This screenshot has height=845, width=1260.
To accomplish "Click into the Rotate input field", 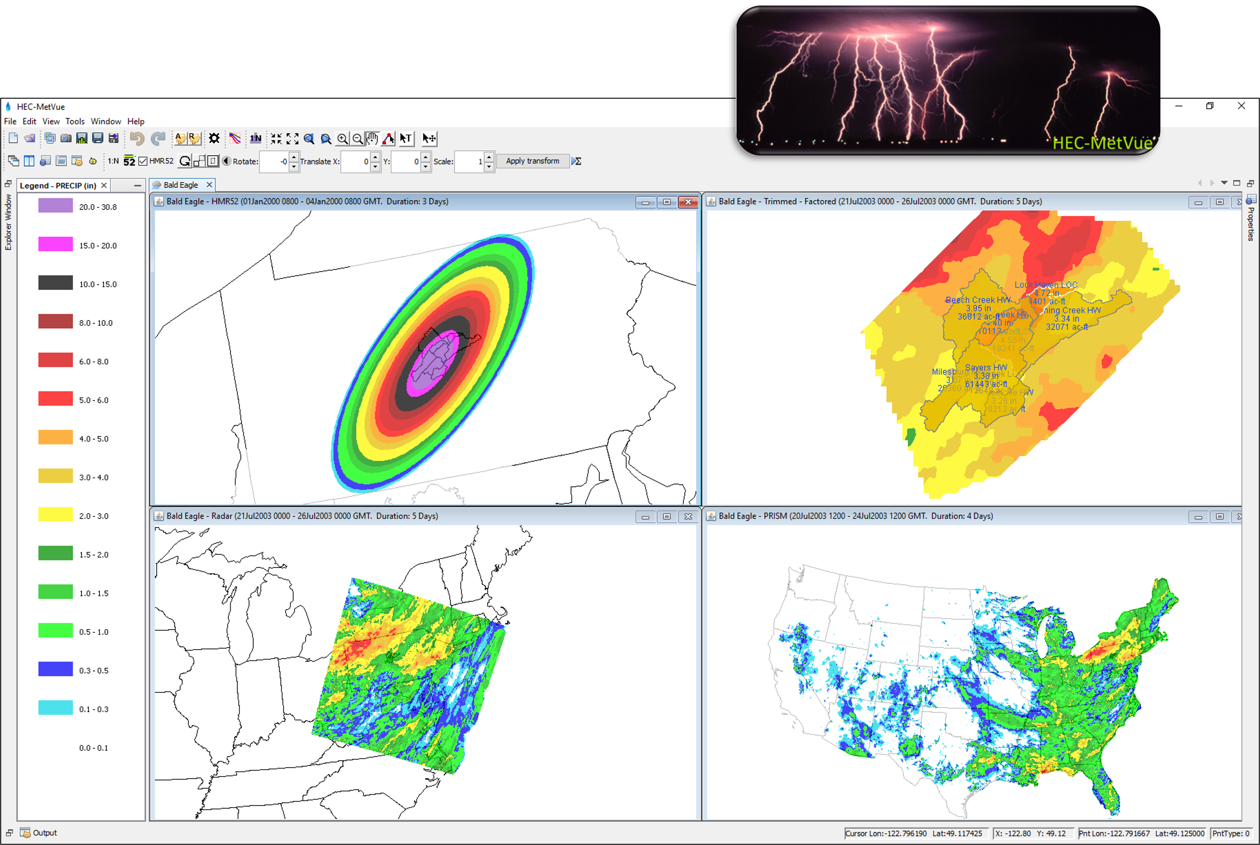I will click(274, 161).
